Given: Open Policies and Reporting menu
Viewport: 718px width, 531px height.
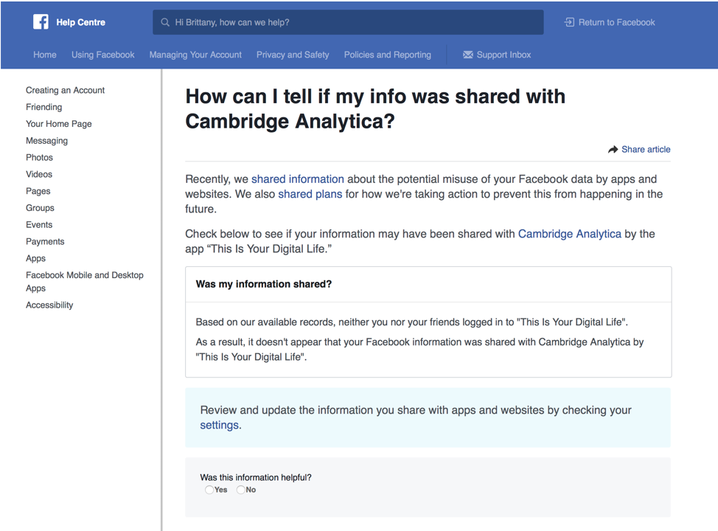Looking at the screenshot, I should [x=388, y=55].
